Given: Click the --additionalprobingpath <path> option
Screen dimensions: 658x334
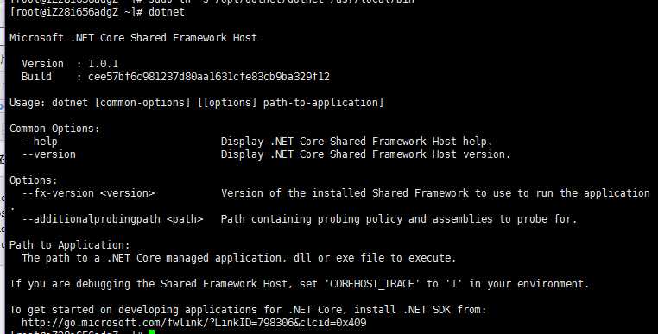Looking at the screenshot, I should [112, 219].
